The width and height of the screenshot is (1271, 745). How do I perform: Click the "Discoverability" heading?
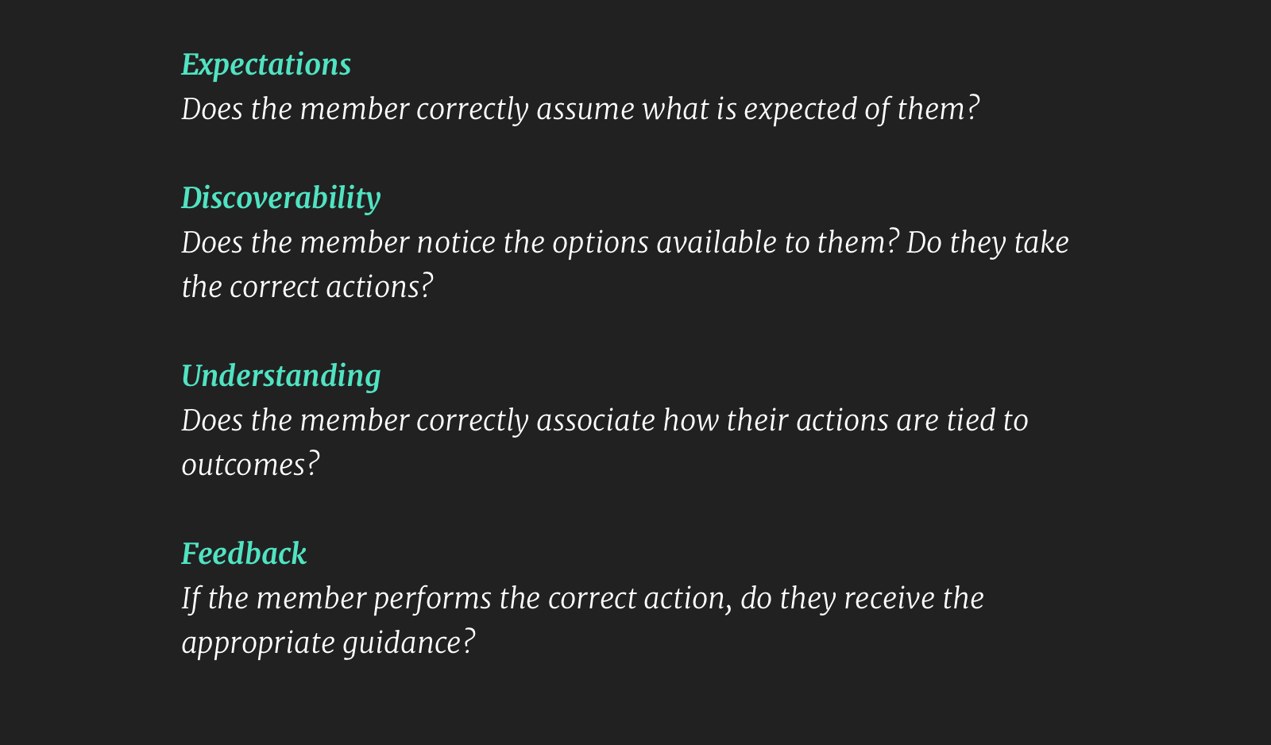pyautogui.click(x=281, y=199)
